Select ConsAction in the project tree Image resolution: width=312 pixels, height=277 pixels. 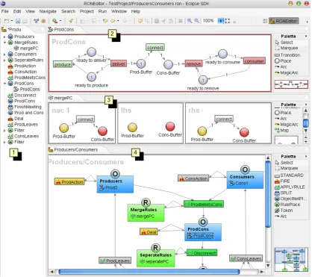click(x=22, y=72)
